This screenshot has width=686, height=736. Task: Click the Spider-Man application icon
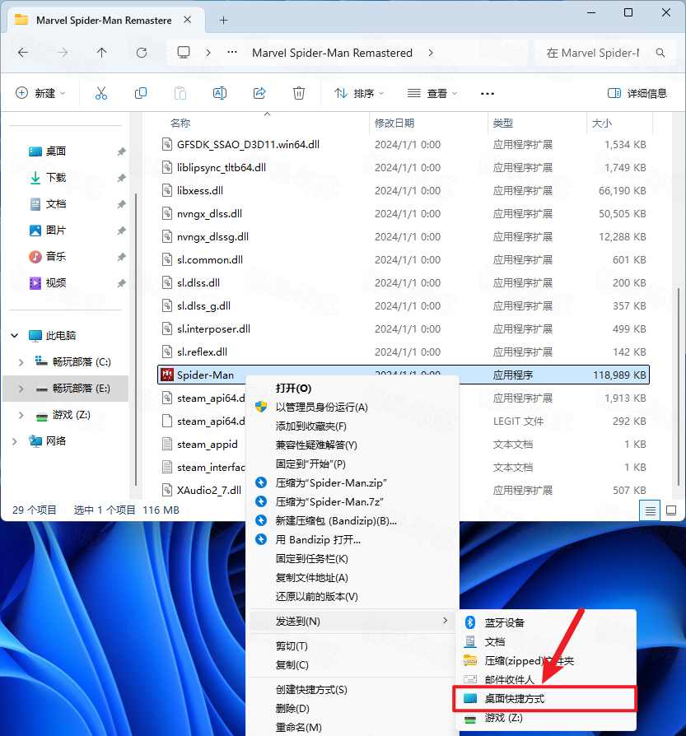[167, 375]
